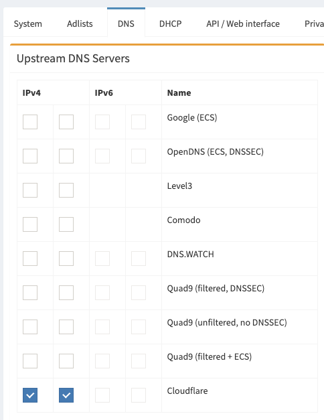Enable Quad9 (filtered, DNSSEC) first IPv4 checkbox
Image resolution: width=324 pixels, height=420 pixels.
coord(30,293)
